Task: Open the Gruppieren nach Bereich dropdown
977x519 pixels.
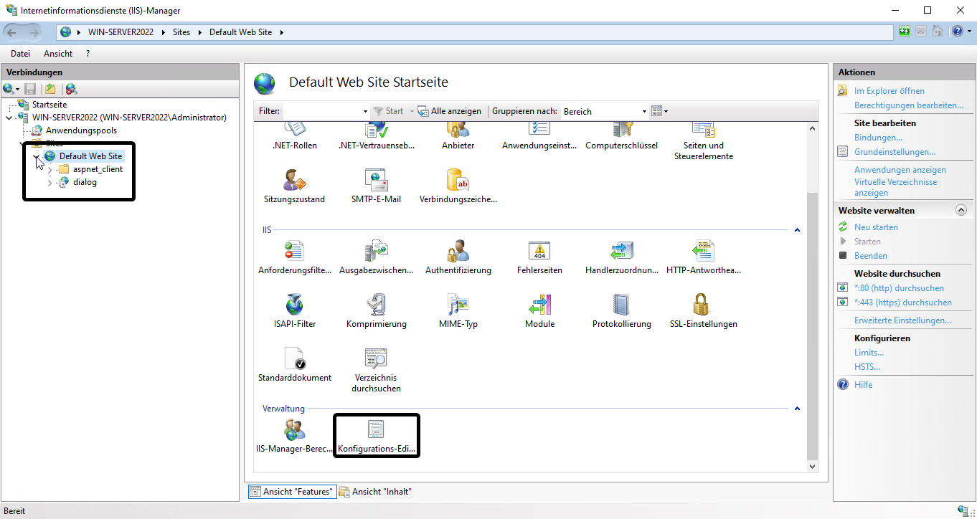Action: tap(643, 112)
